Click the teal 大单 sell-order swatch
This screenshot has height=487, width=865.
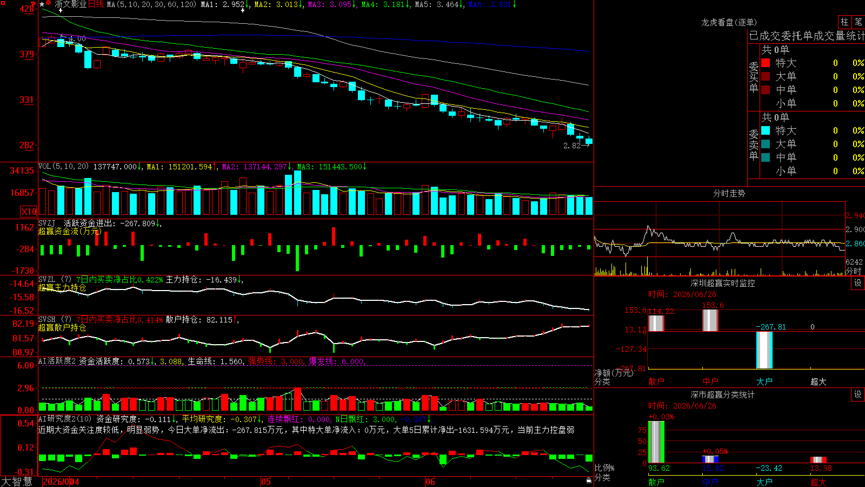click(x=766, y=144)
